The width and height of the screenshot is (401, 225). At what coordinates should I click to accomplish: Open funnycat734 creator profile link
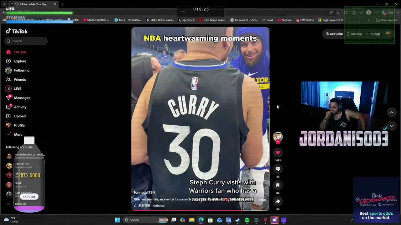click(144, 192)
